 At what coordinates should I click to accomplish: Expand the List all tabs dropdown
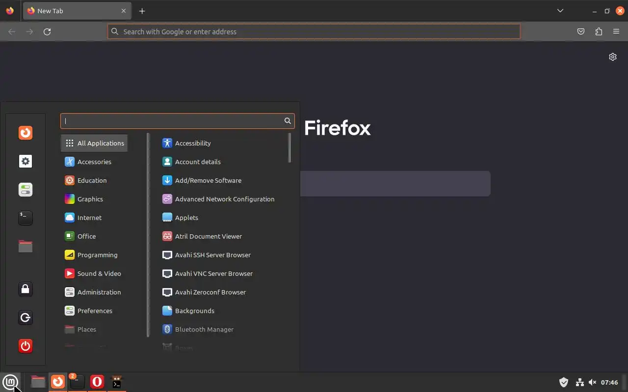click(560, 11)
